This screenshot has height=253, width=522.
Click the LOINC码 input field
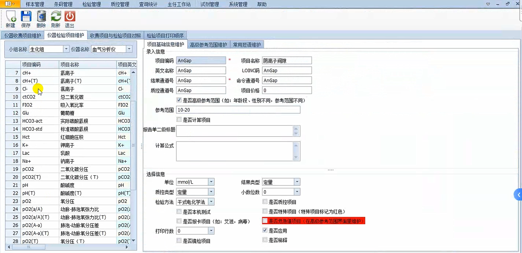(287, 70)
